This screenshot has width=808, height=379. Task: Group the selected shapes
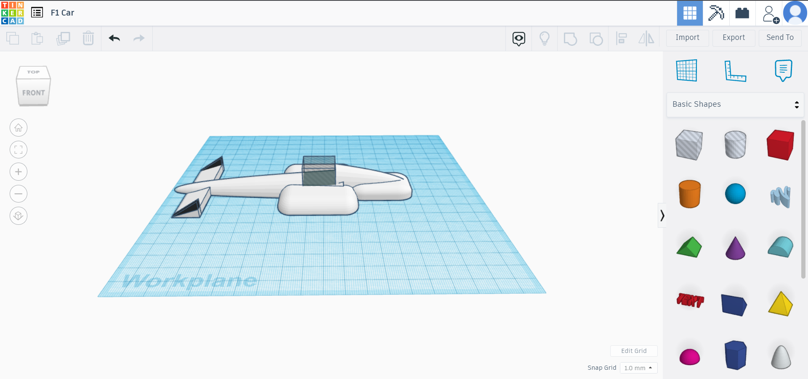[x=570, y=38]
